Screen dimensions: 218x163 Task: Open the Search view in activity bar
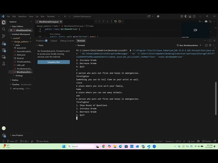4,29
